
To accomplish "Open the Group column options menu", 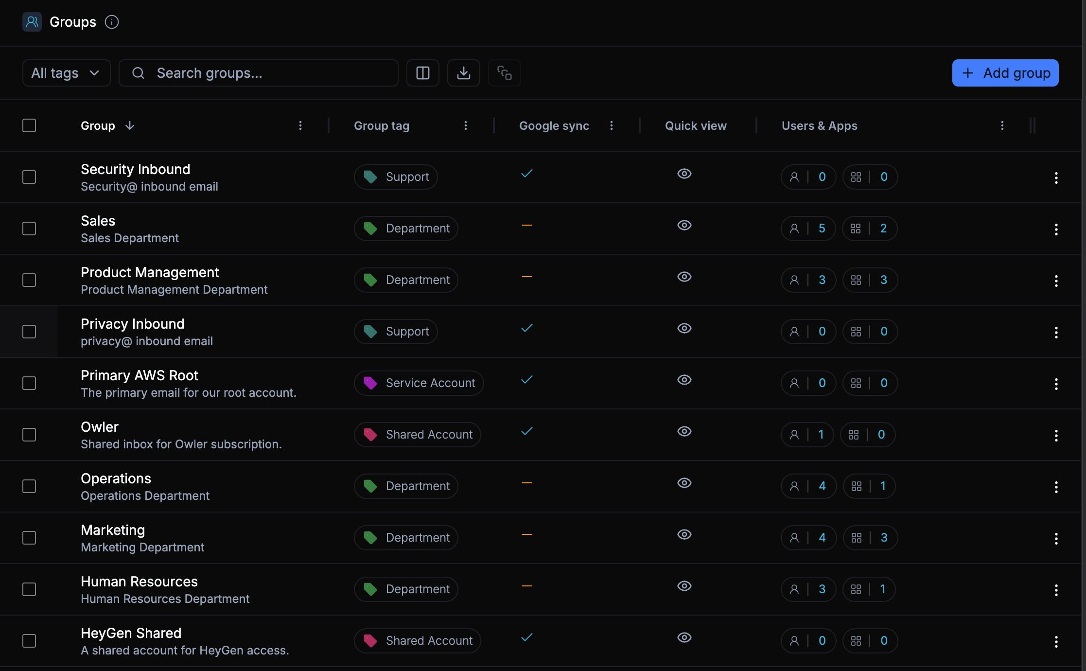I will tap(300, 125).
